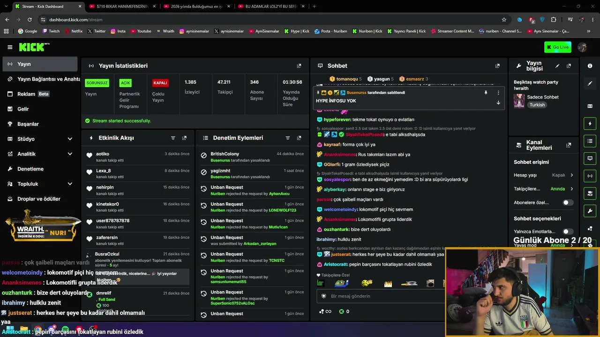Edit stream info with the pencil icon

coord(557,66)
